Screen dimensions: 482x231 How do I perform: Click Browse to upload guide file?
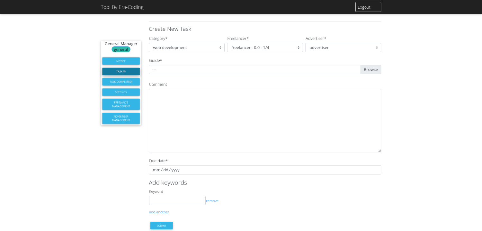click(371, 70)
